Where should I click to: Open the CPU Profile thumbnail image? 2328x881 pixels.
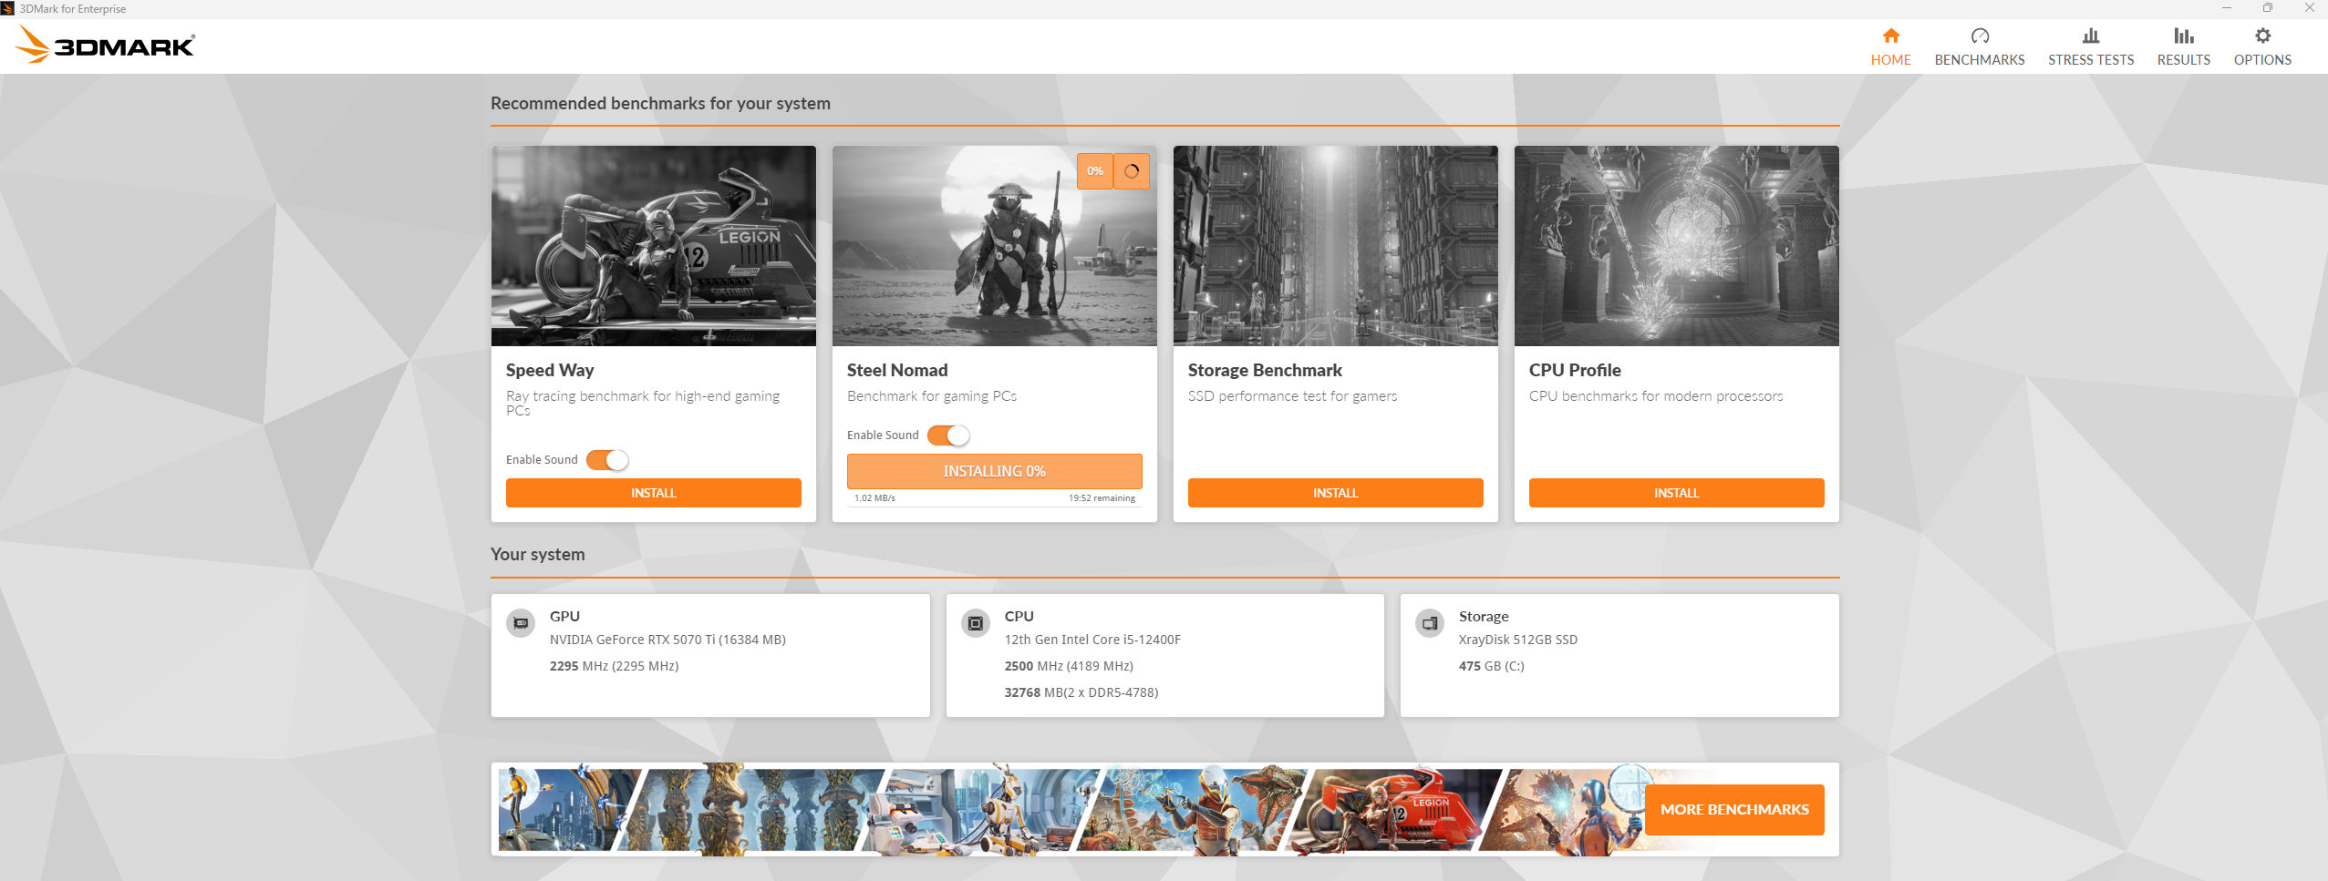(x=1677, y=246)
